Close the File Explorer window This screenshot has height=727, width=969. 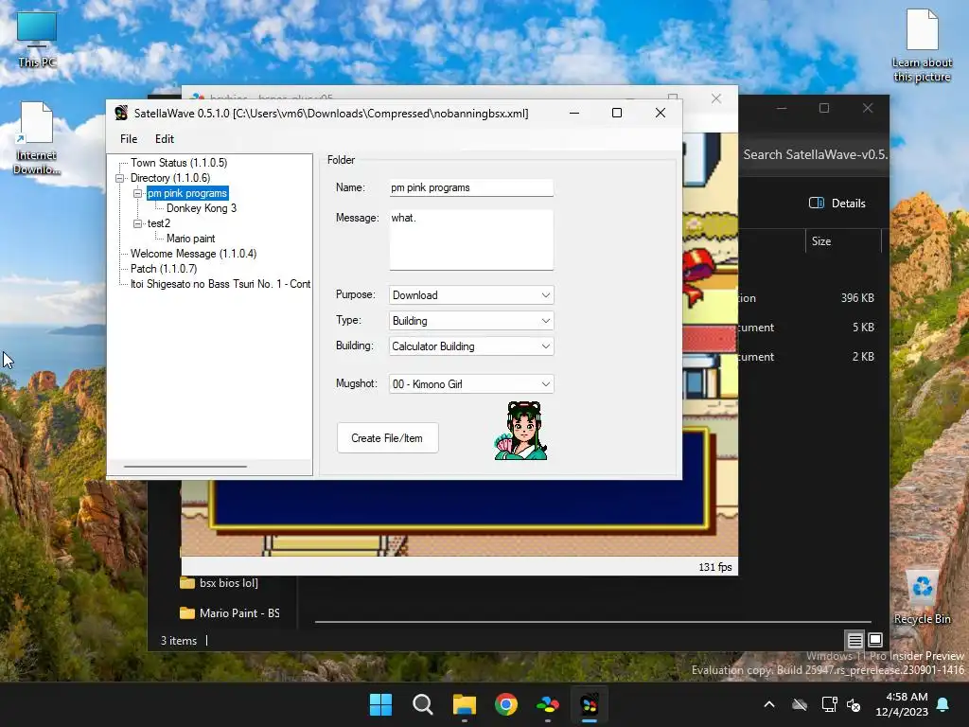[x=868, y=108]
